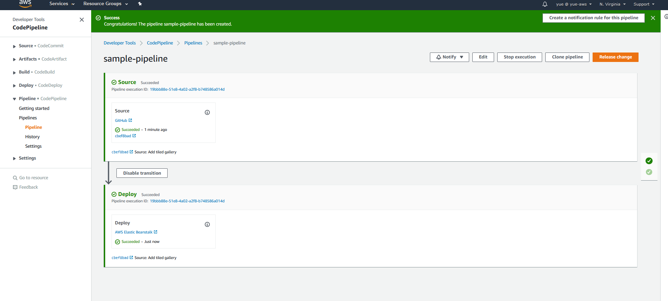This screenshot has width=668, height=301.
Task: Click Stop execution button
Action: 520,57
